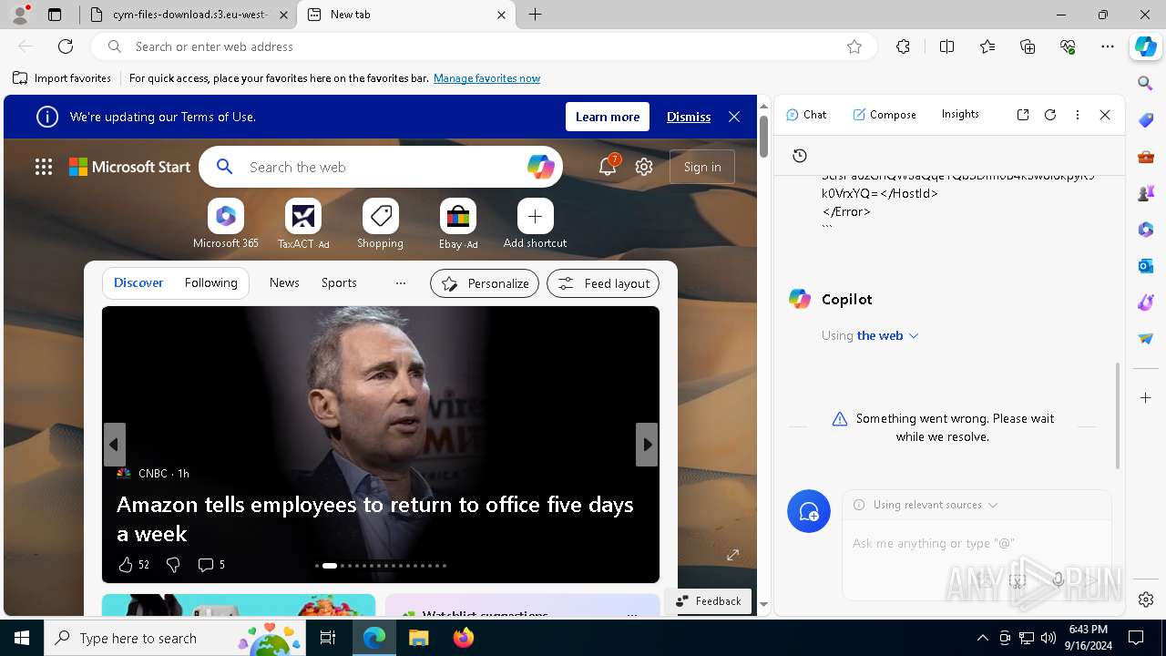This screenshot has height=656, width=1166.
Task: Open the sidebar Drop icon
Action: point(1146,339)
